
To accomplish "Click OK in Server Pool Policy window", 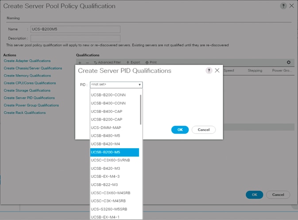I will [254, 195].
